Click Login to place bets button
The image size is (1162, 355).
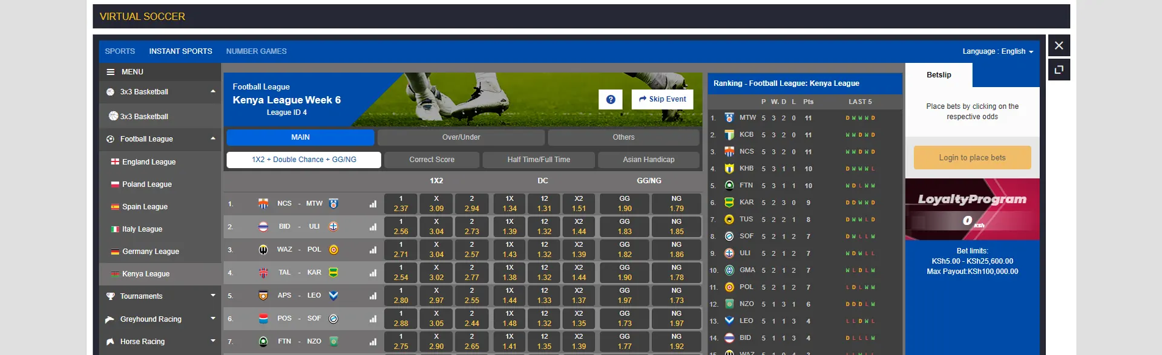tap(972, 158)
